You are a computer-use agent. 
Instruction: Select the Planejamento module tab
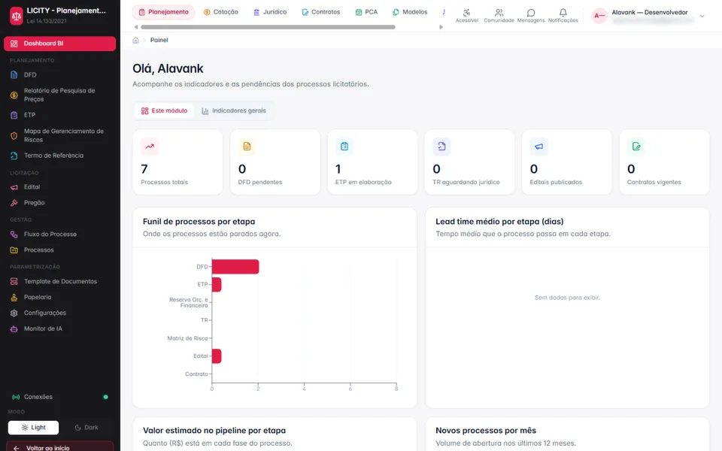click(x=164, y=12)
